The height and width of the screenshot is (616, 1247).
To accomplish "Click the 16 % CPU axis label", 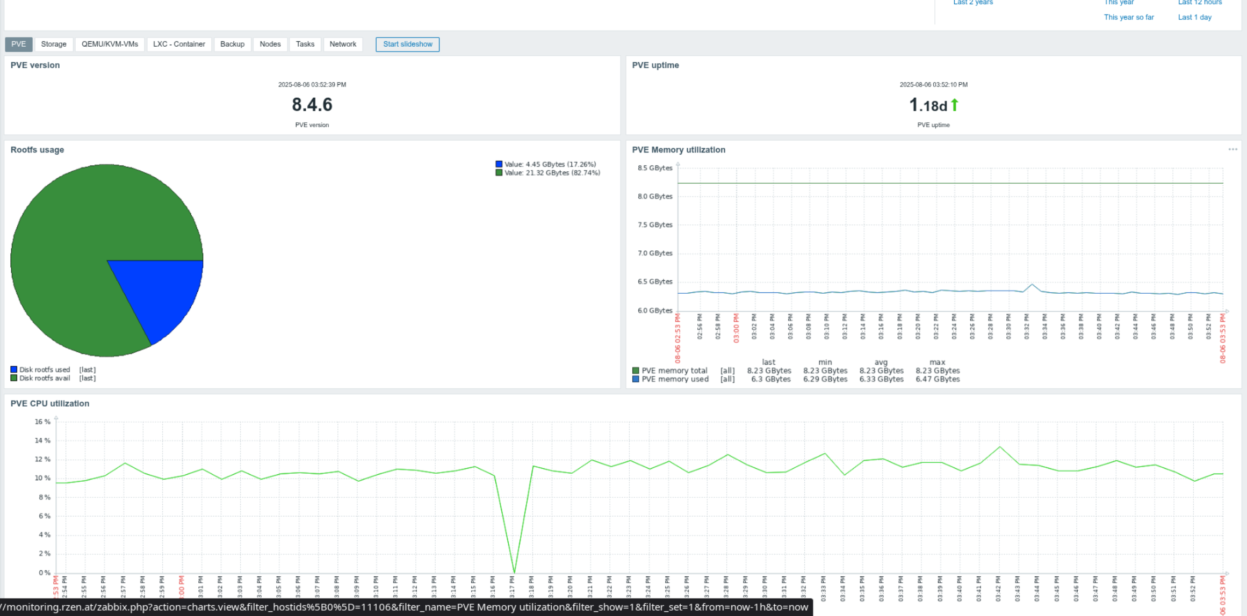I will point(42,422).
